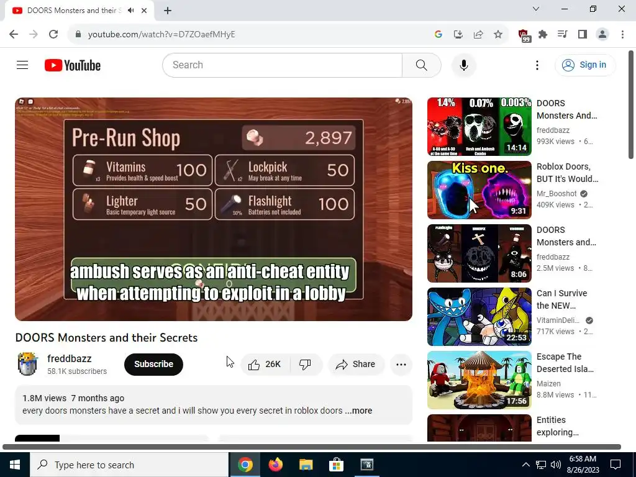
Task: Reload the page with refresh icon
Action: (x=53, y=34)
